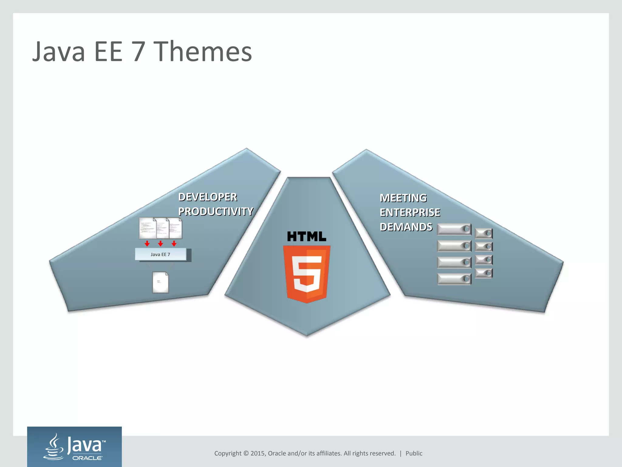622x467 pixels.
Task: Click the middle red down arrow
Action: (x=160, y=244)
